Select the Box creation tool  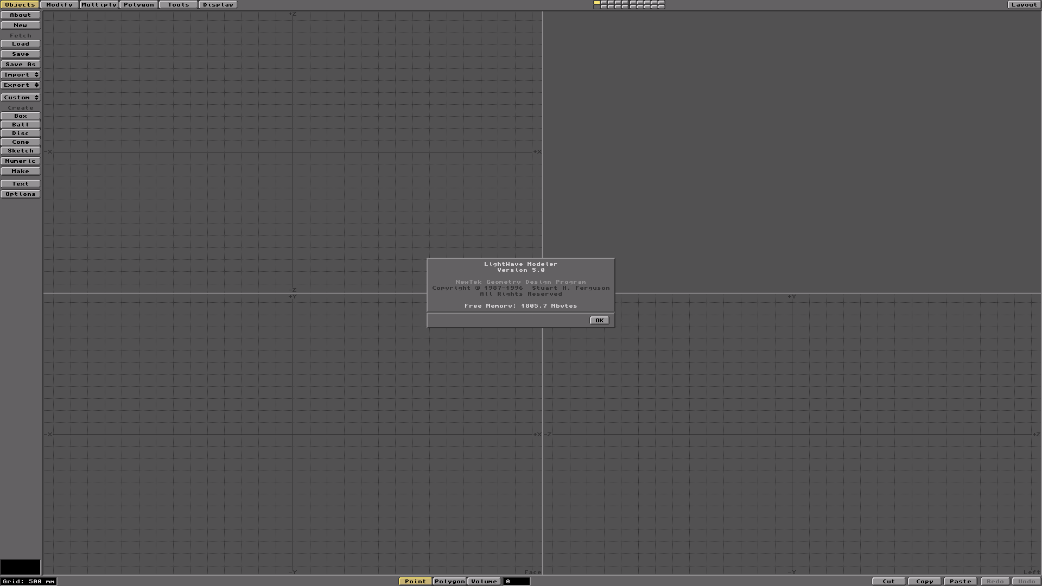click(20, 116)
